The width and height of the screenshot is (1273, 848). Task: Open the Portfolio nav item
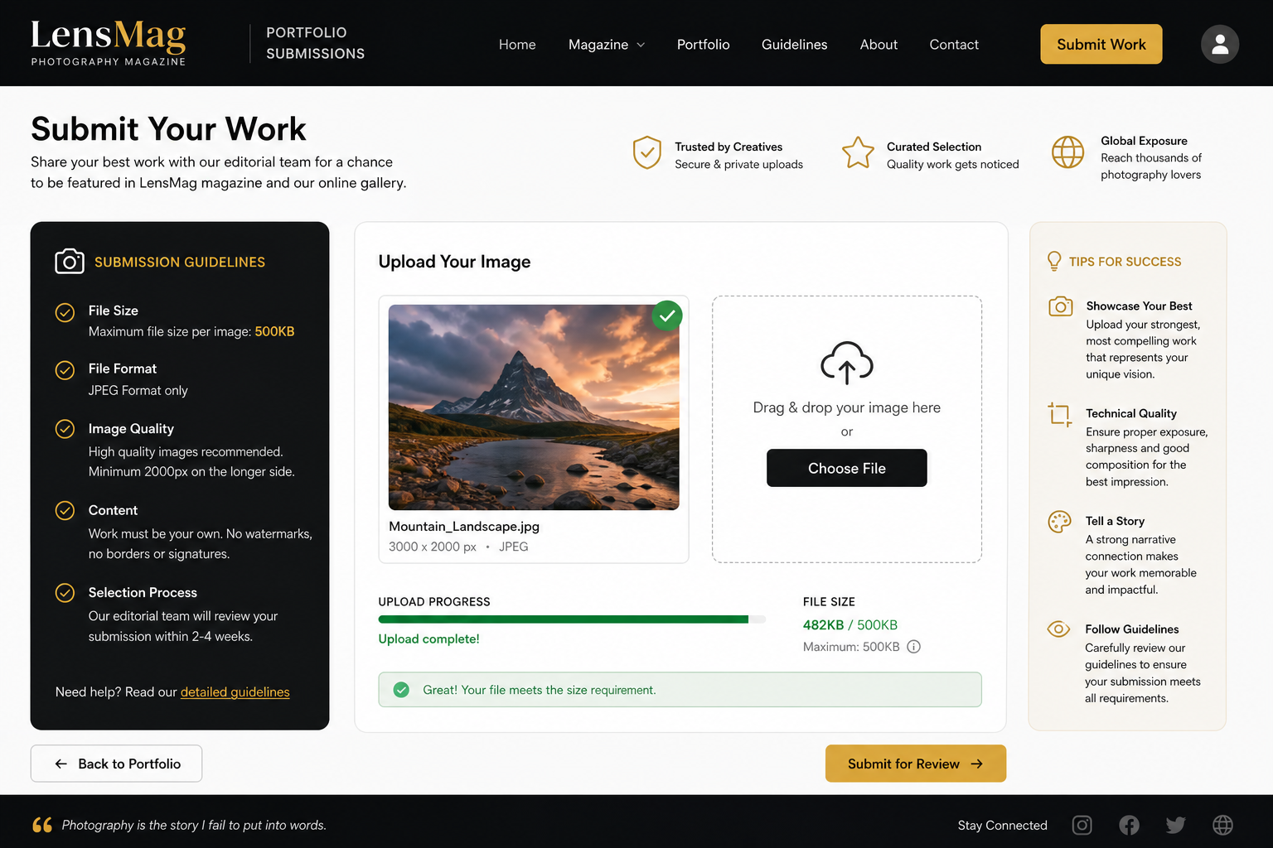[x=703, y=45]
